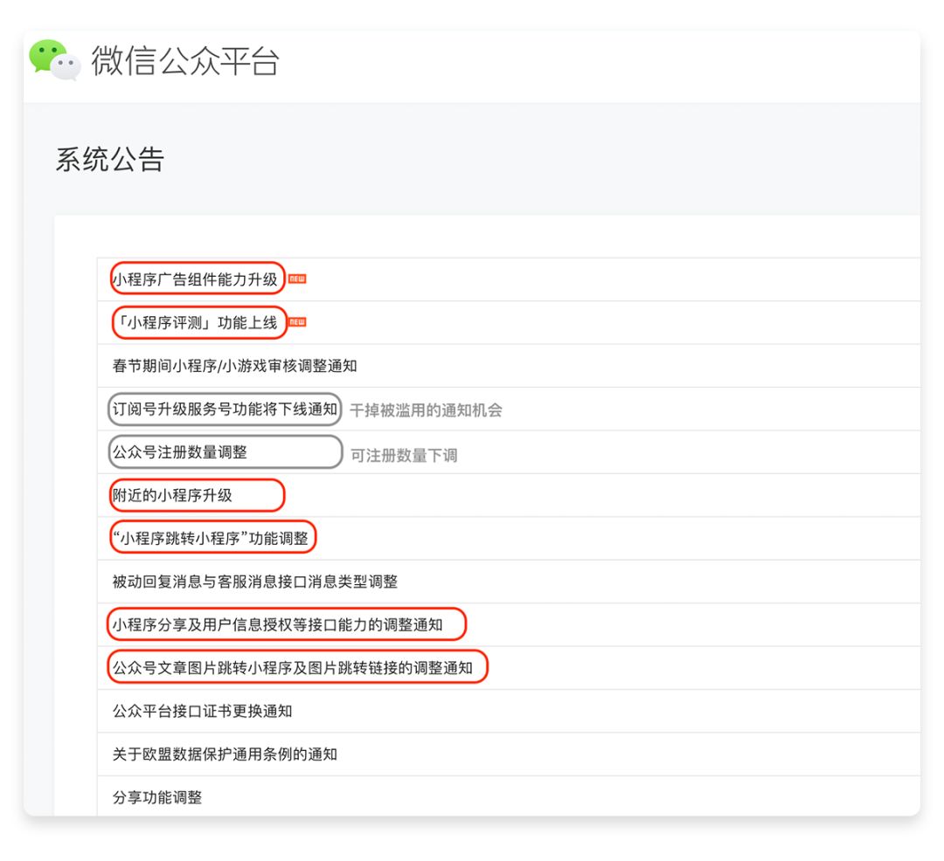This screenshot has height=861, width=944.
Task: Open 公众平台接口证书更换通知
Action: [202, 712]
